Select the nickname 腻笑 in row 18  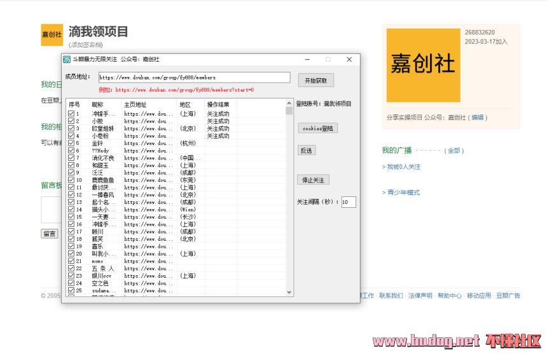click(97, 239)
